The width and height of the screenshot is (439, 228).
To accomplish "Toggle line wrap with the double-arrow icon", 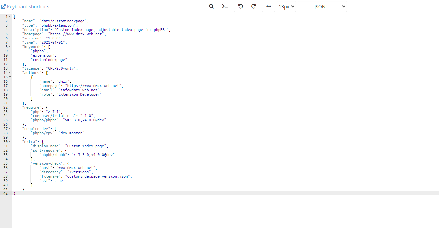I will [269, 6].
